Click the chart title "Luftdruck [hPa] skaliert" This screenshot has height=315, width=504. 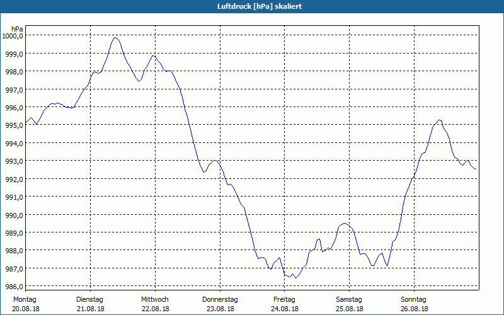[x=260, y=6]
